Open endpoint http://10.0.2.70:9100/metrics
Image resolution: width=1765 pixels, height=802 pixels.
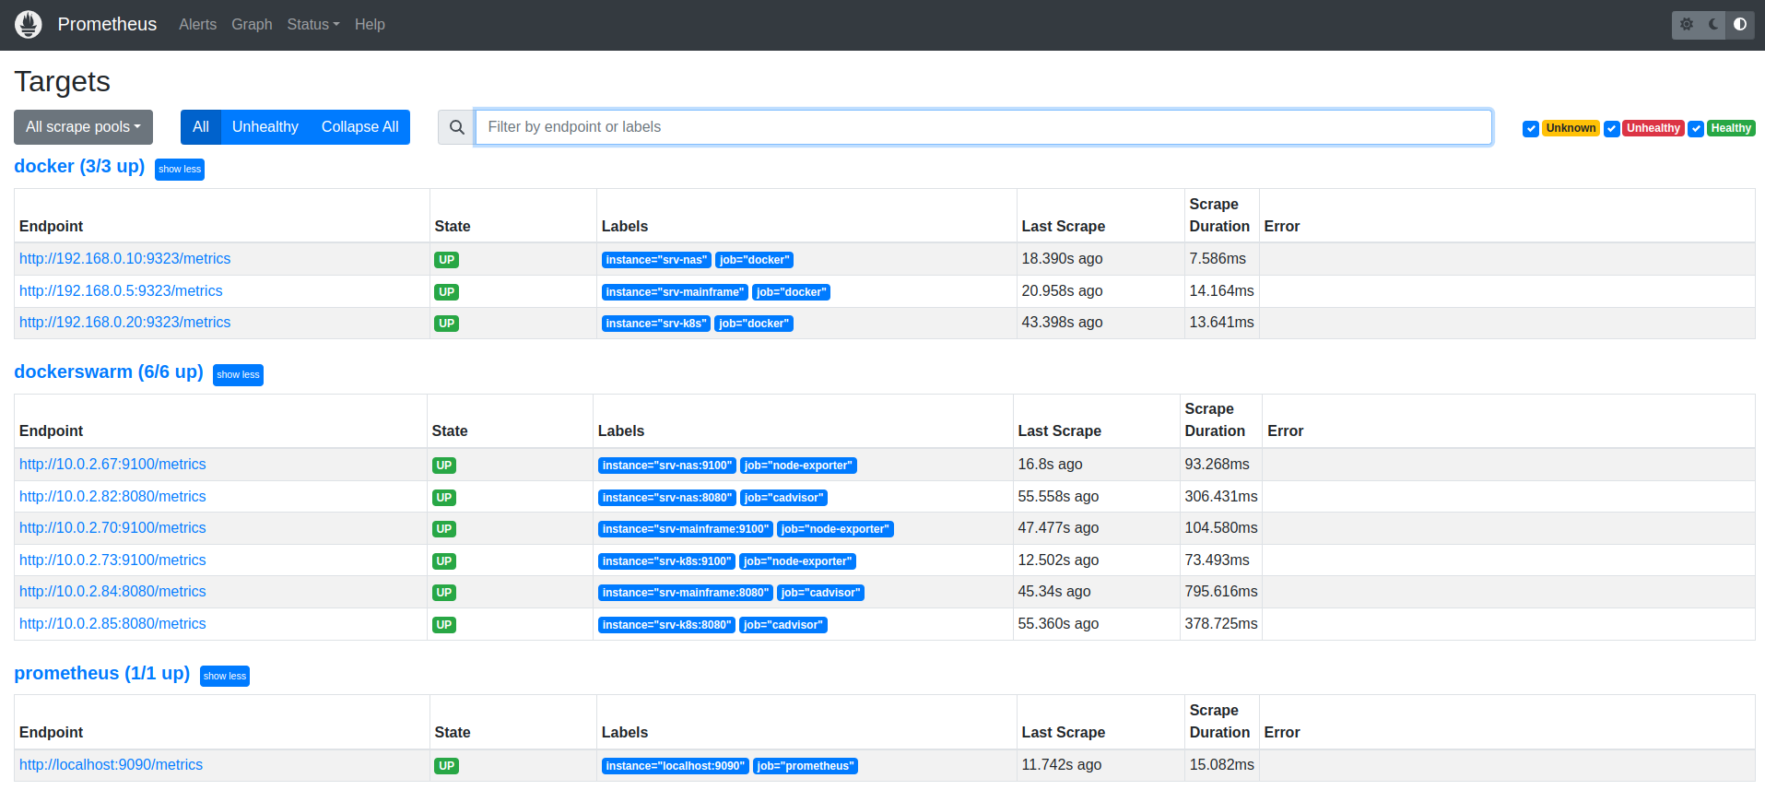pos(112,528)
